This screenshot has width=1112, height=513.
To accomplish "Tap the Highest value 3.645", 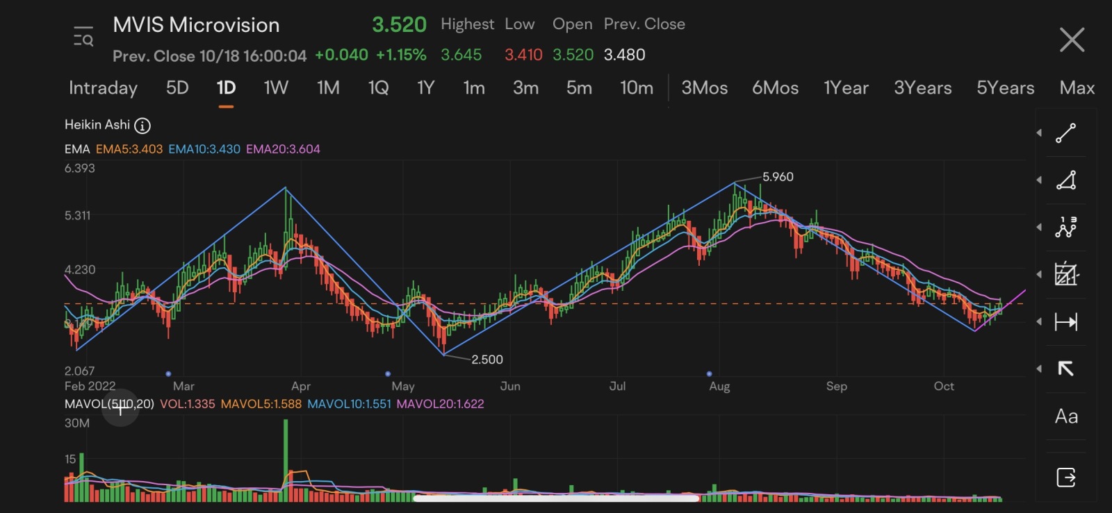I will tap(461, 55).
